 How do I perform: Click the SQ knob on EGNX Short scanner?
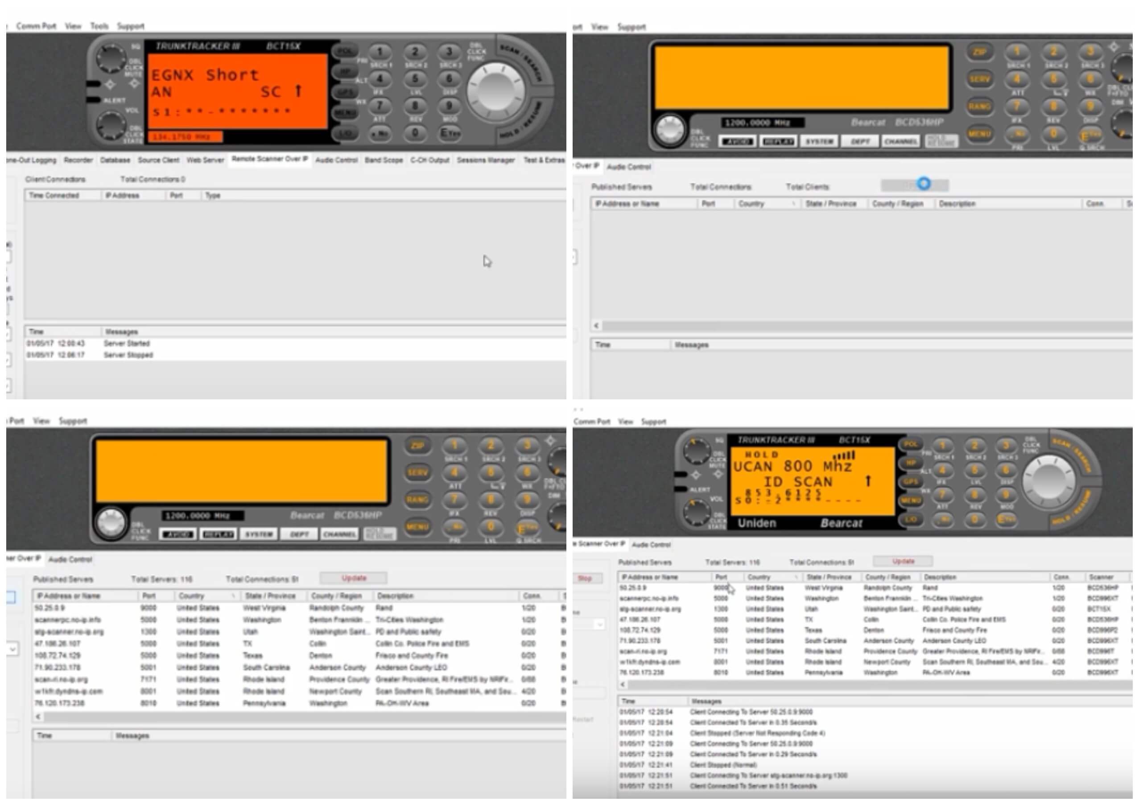click(x=110, y=57)
